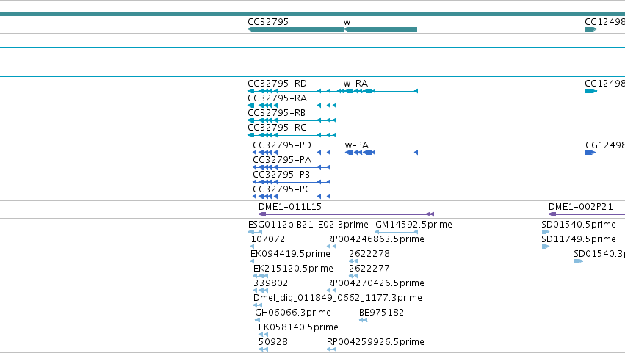Select the CG32795-PD protein feature
Image resolution: width=625 pixels, height=353 pixels.
[x=292, y=153]
